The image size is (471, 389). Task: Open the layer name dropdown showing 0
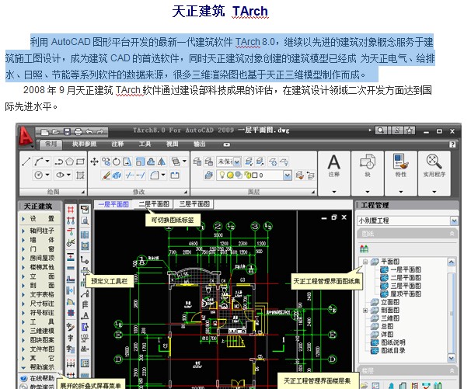pyautogui.click(x=287, y=175)
